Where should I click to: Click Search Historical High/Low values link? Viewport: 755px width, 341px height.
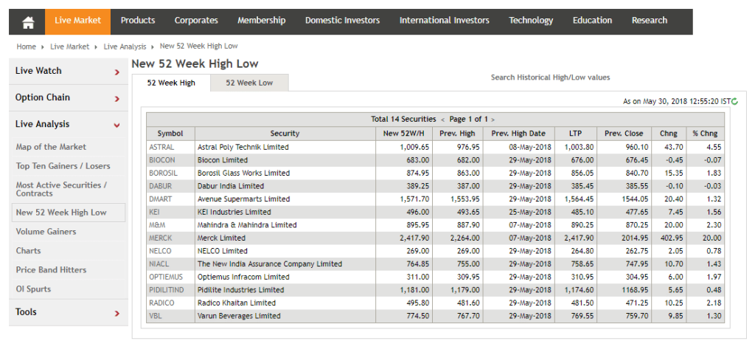click(550, 77)
